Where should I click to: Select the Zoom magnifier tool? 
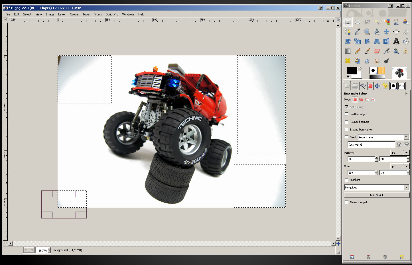367,32
